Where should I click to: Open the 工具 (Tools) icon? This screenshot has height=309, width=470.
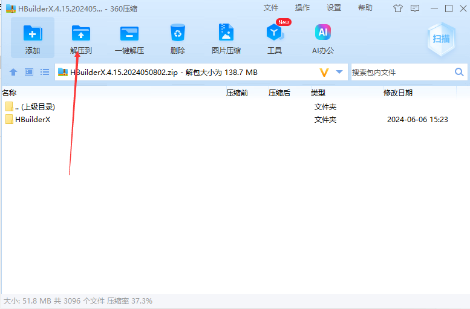coord(274,33)
